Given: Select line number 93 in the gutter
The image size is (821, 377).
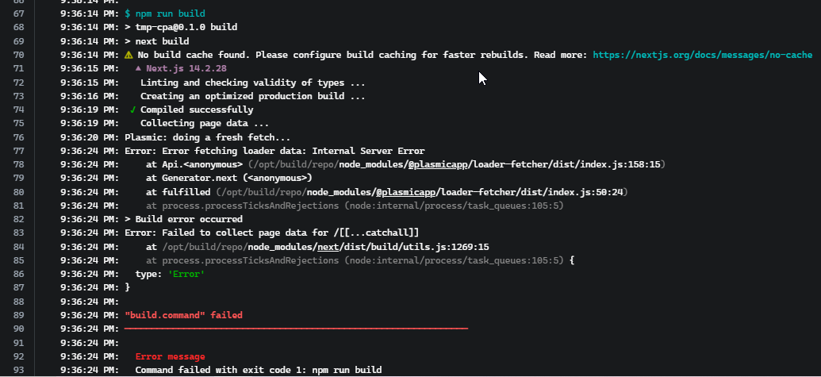Looking at the screenshot, I should [17, 370].
